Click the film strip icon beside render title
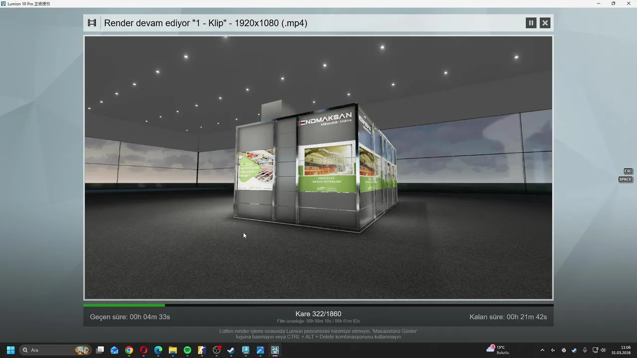The image size is (637, 358). pyautogui.click(x=92, y=23)
